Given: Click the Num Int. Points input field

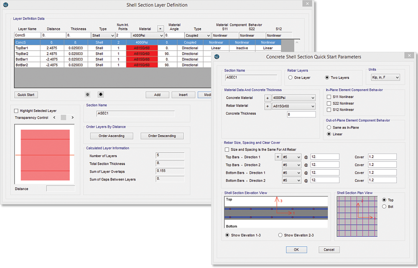Looking at the screenshot, I should (123, 35).
